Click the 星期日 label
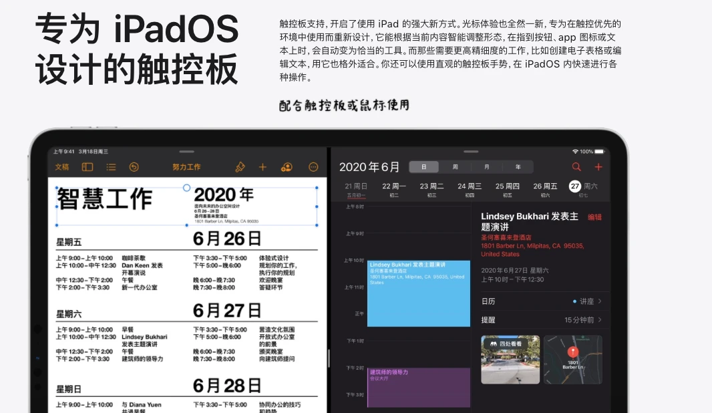The image size is (712, 413). 69,390
